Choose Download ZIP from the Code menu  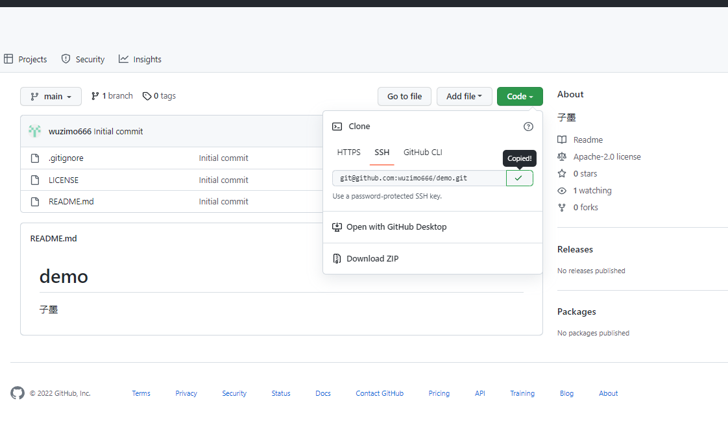point(372,258)
